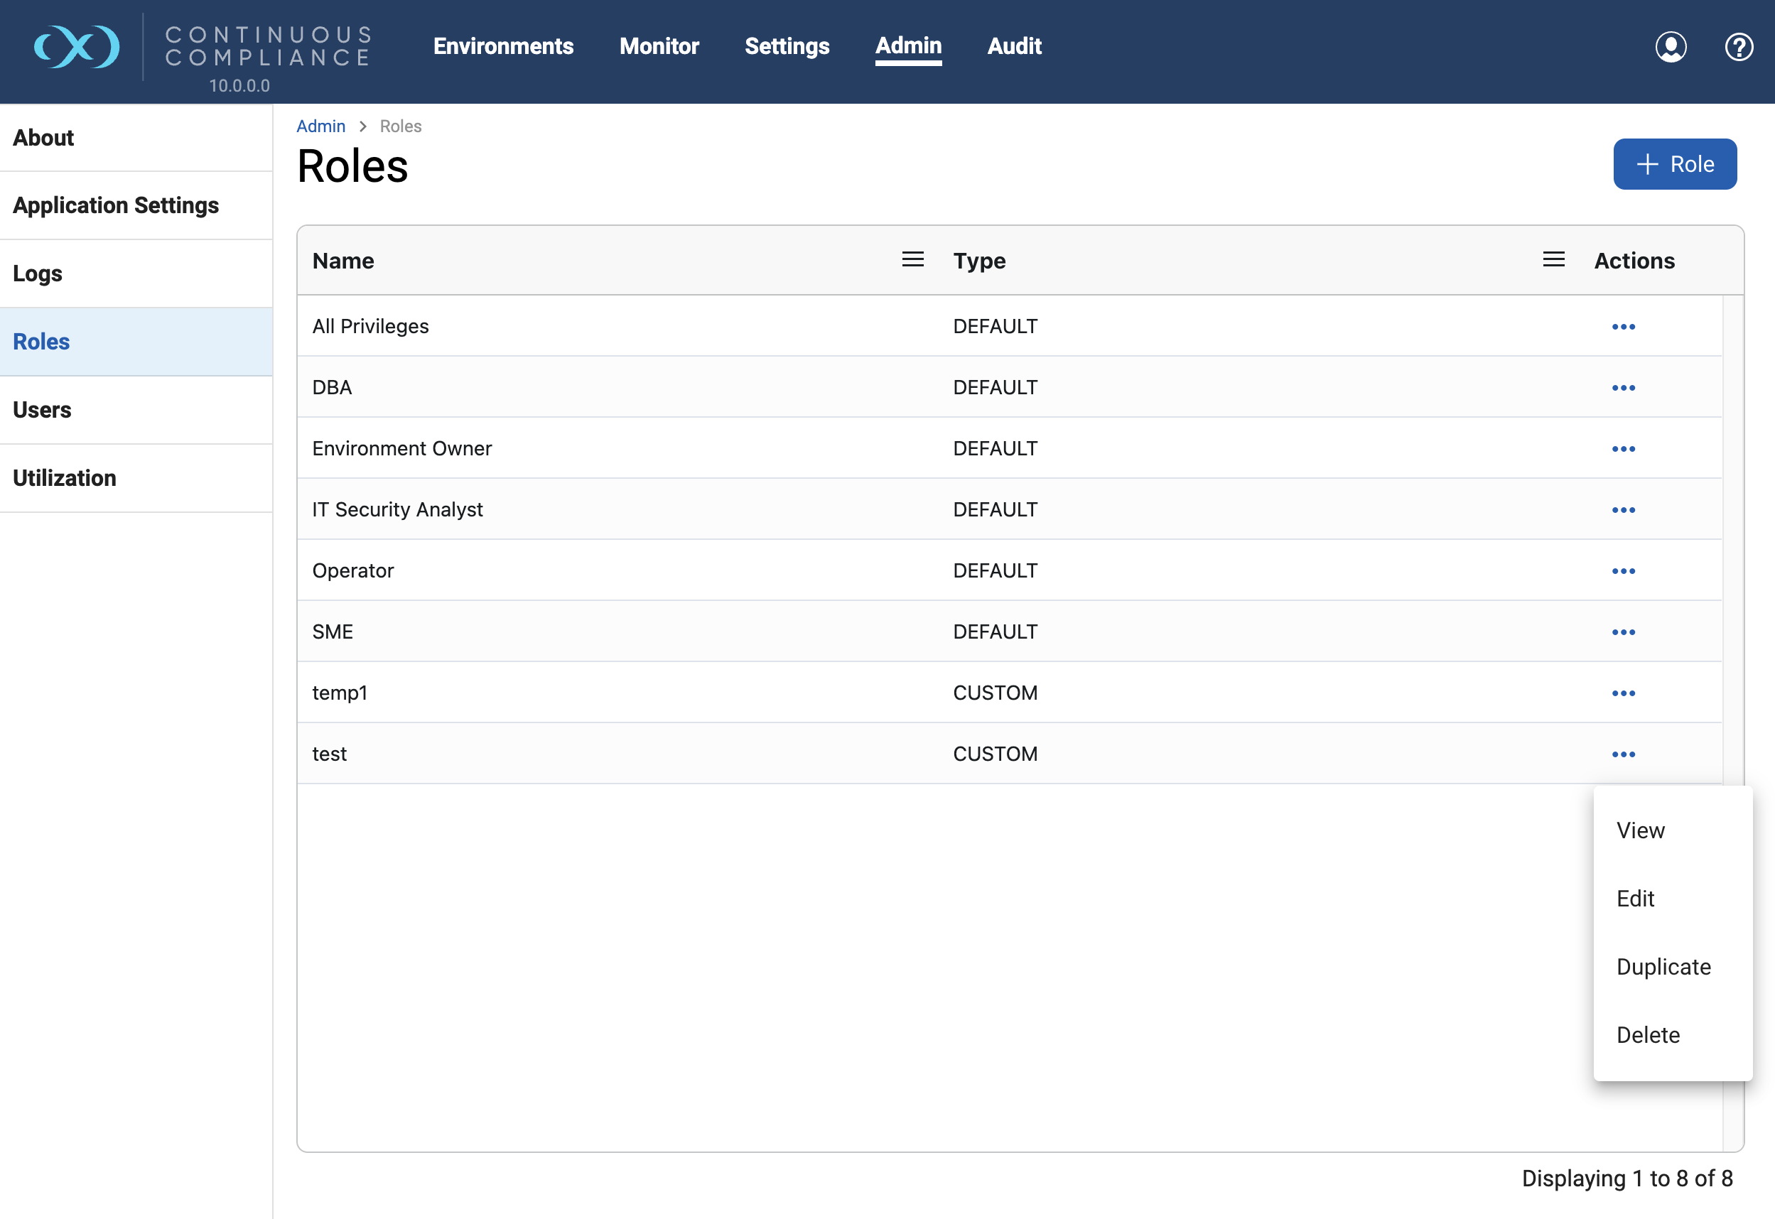This screenshot has height=1219, width=1775.
Task: Switch to the Audit tab
Action: [1013, 46]
